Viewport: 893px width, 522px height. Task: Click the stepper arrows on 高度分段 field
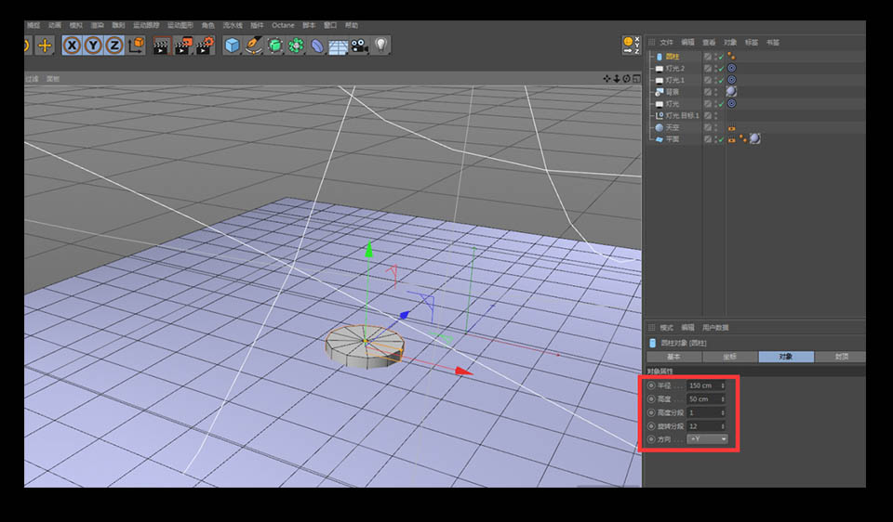(724, 412)
